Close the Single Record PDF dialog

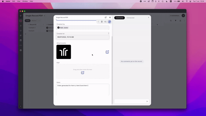pos(110,17)
